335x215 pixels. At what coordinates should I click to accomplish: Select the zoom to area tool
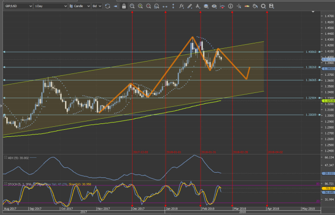pyautogui.click(x=156, y=6)
